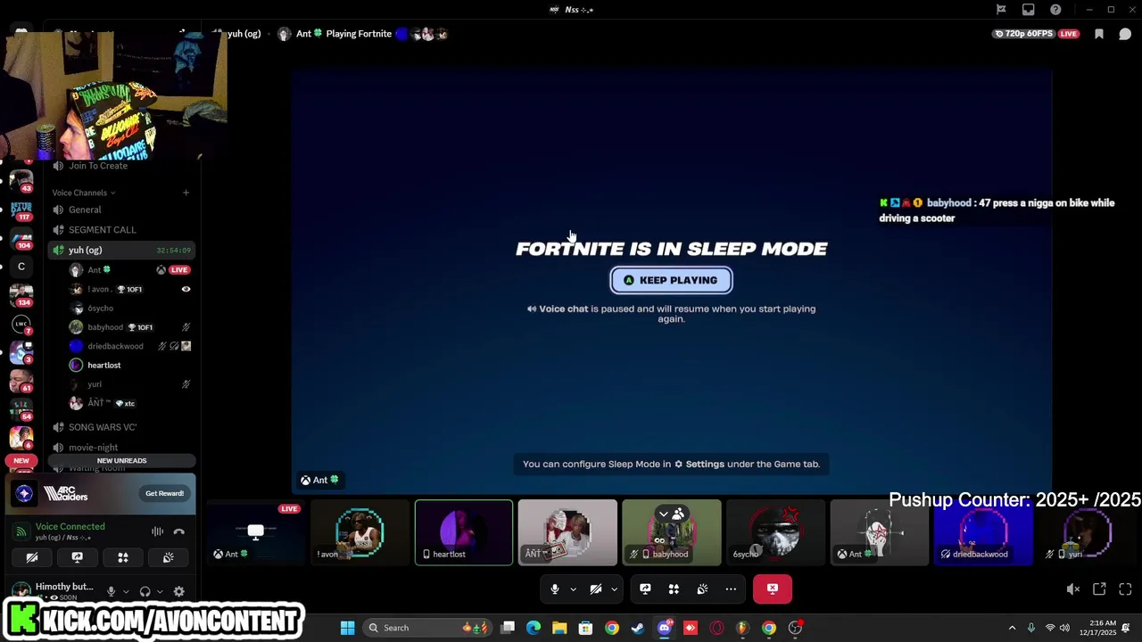Select babyhood participant tile
Image resolution: width=1142 pixels, height=642 pixels.
click(x=671, y=532)
